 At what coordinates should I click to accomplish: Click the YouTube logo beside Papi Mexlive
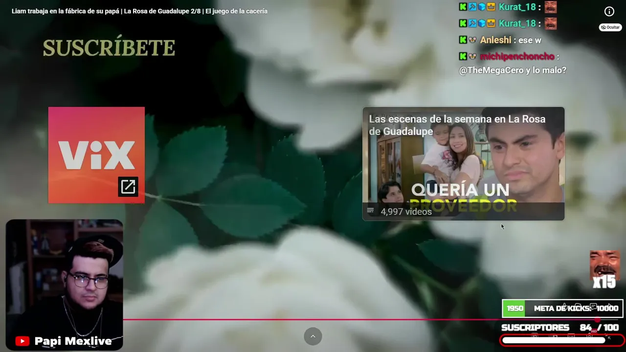22,341
